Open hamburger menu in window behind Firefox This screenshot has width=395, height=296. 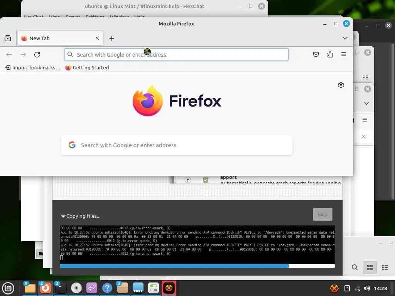[x=365, y=120]
